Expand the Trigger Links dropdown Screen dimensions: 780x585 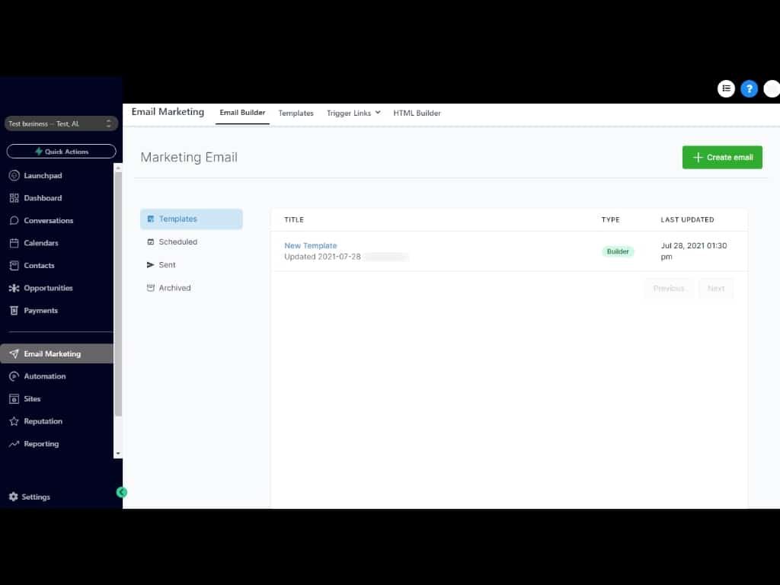(x=353, y=113)
